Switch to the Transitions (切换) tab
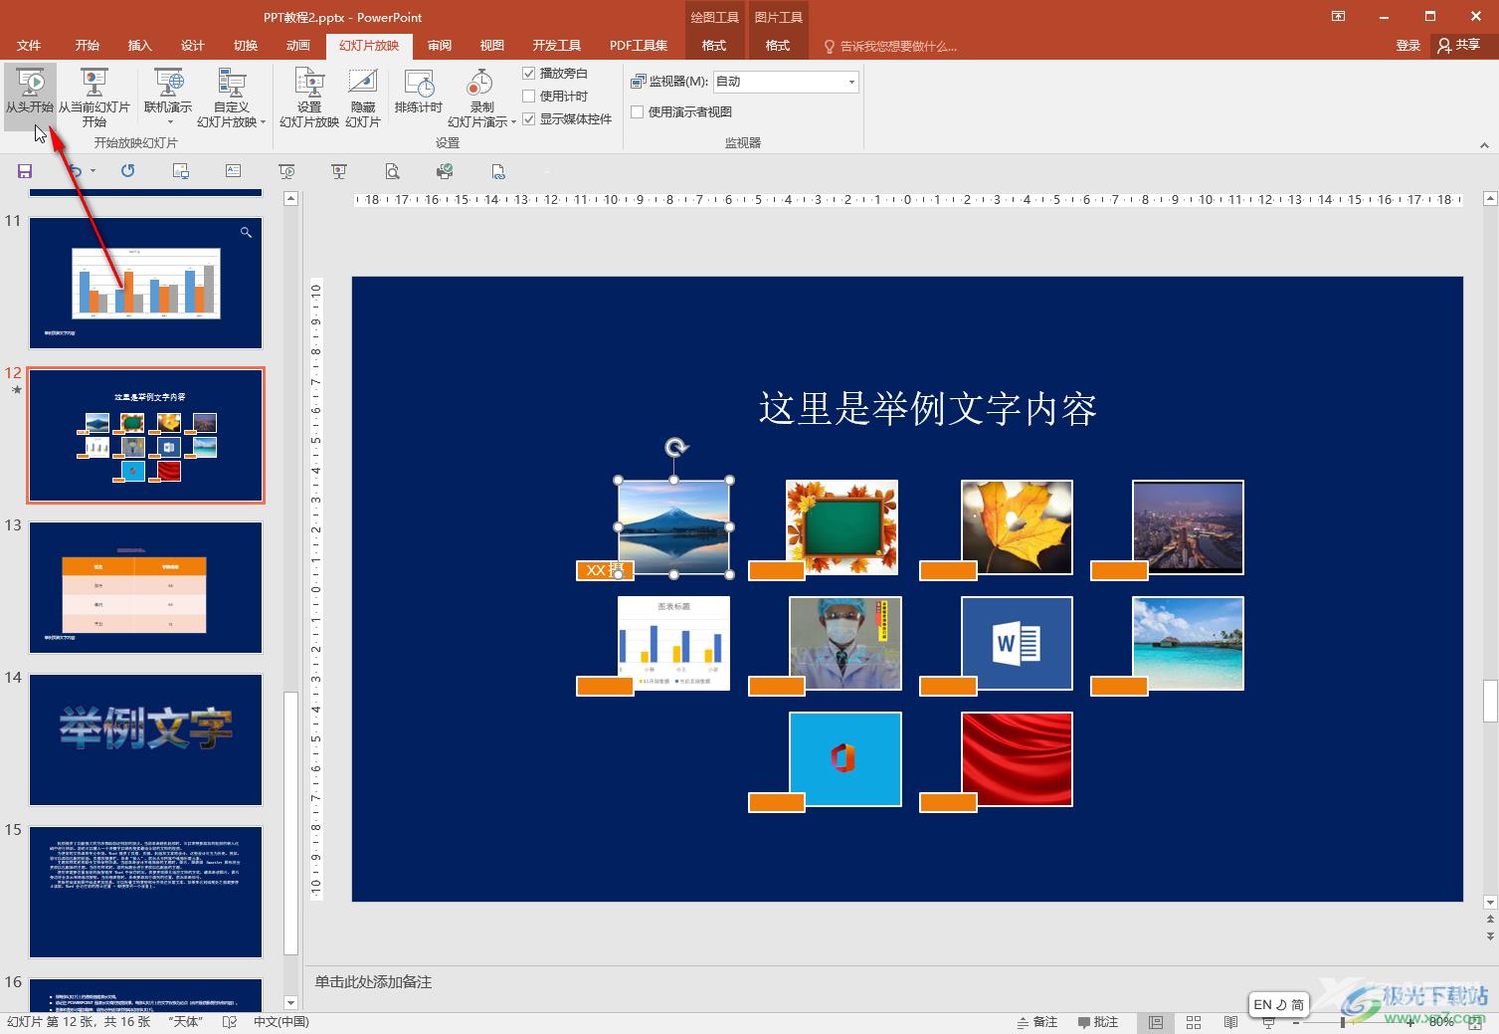Image resolution: width=1499 pixels, height=1034 pixels. (x=246, y=46)
